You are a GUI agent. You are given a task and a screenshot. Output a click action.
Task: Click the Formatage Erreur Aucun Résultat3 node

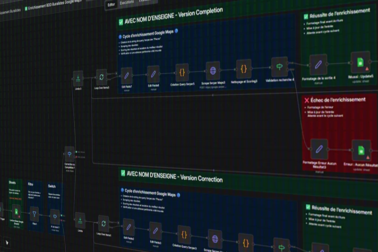(x=319, y=149)
